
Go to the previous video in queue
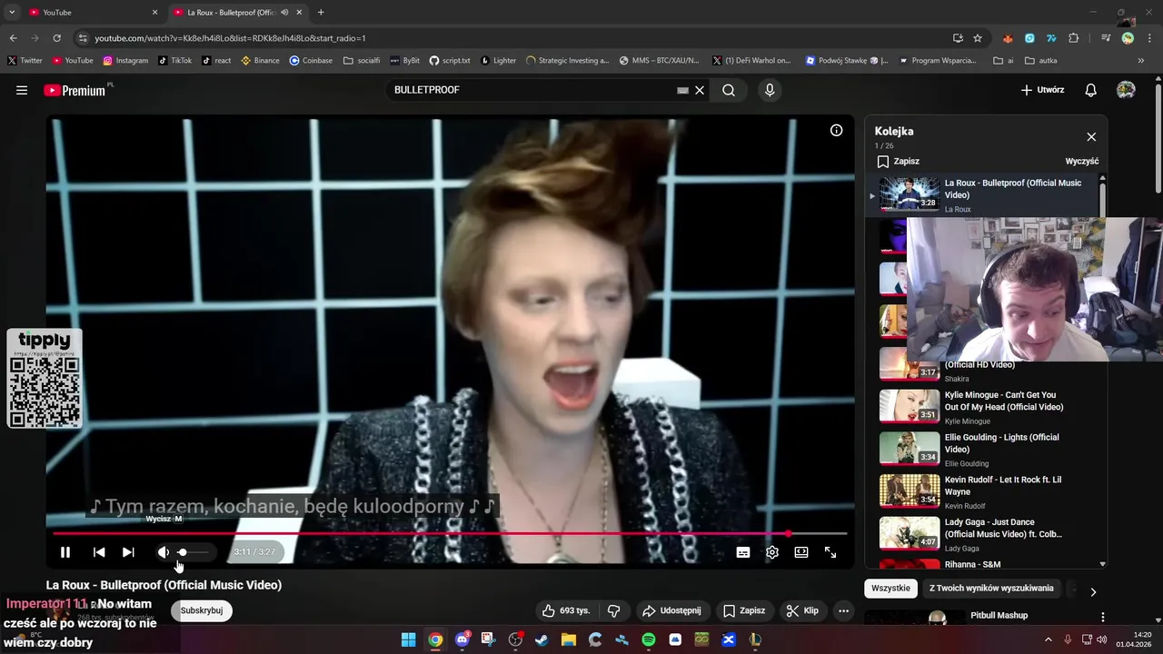99,552
